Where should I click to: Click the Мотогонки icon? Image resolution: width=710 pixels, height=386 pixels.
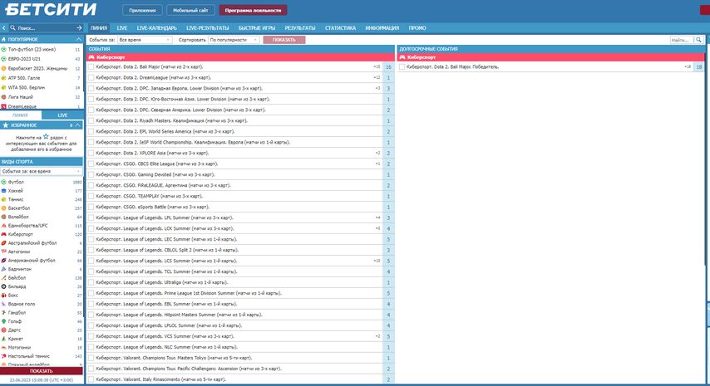coord(3,347)
